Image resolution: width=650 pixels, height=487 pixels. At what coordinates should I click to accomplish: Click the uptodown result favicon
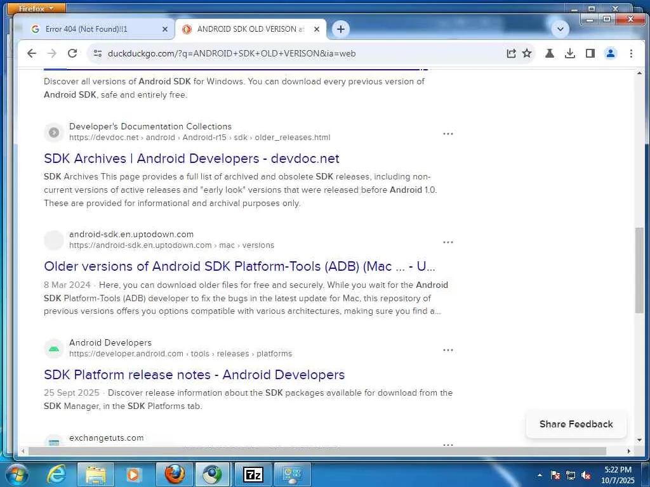54,240
